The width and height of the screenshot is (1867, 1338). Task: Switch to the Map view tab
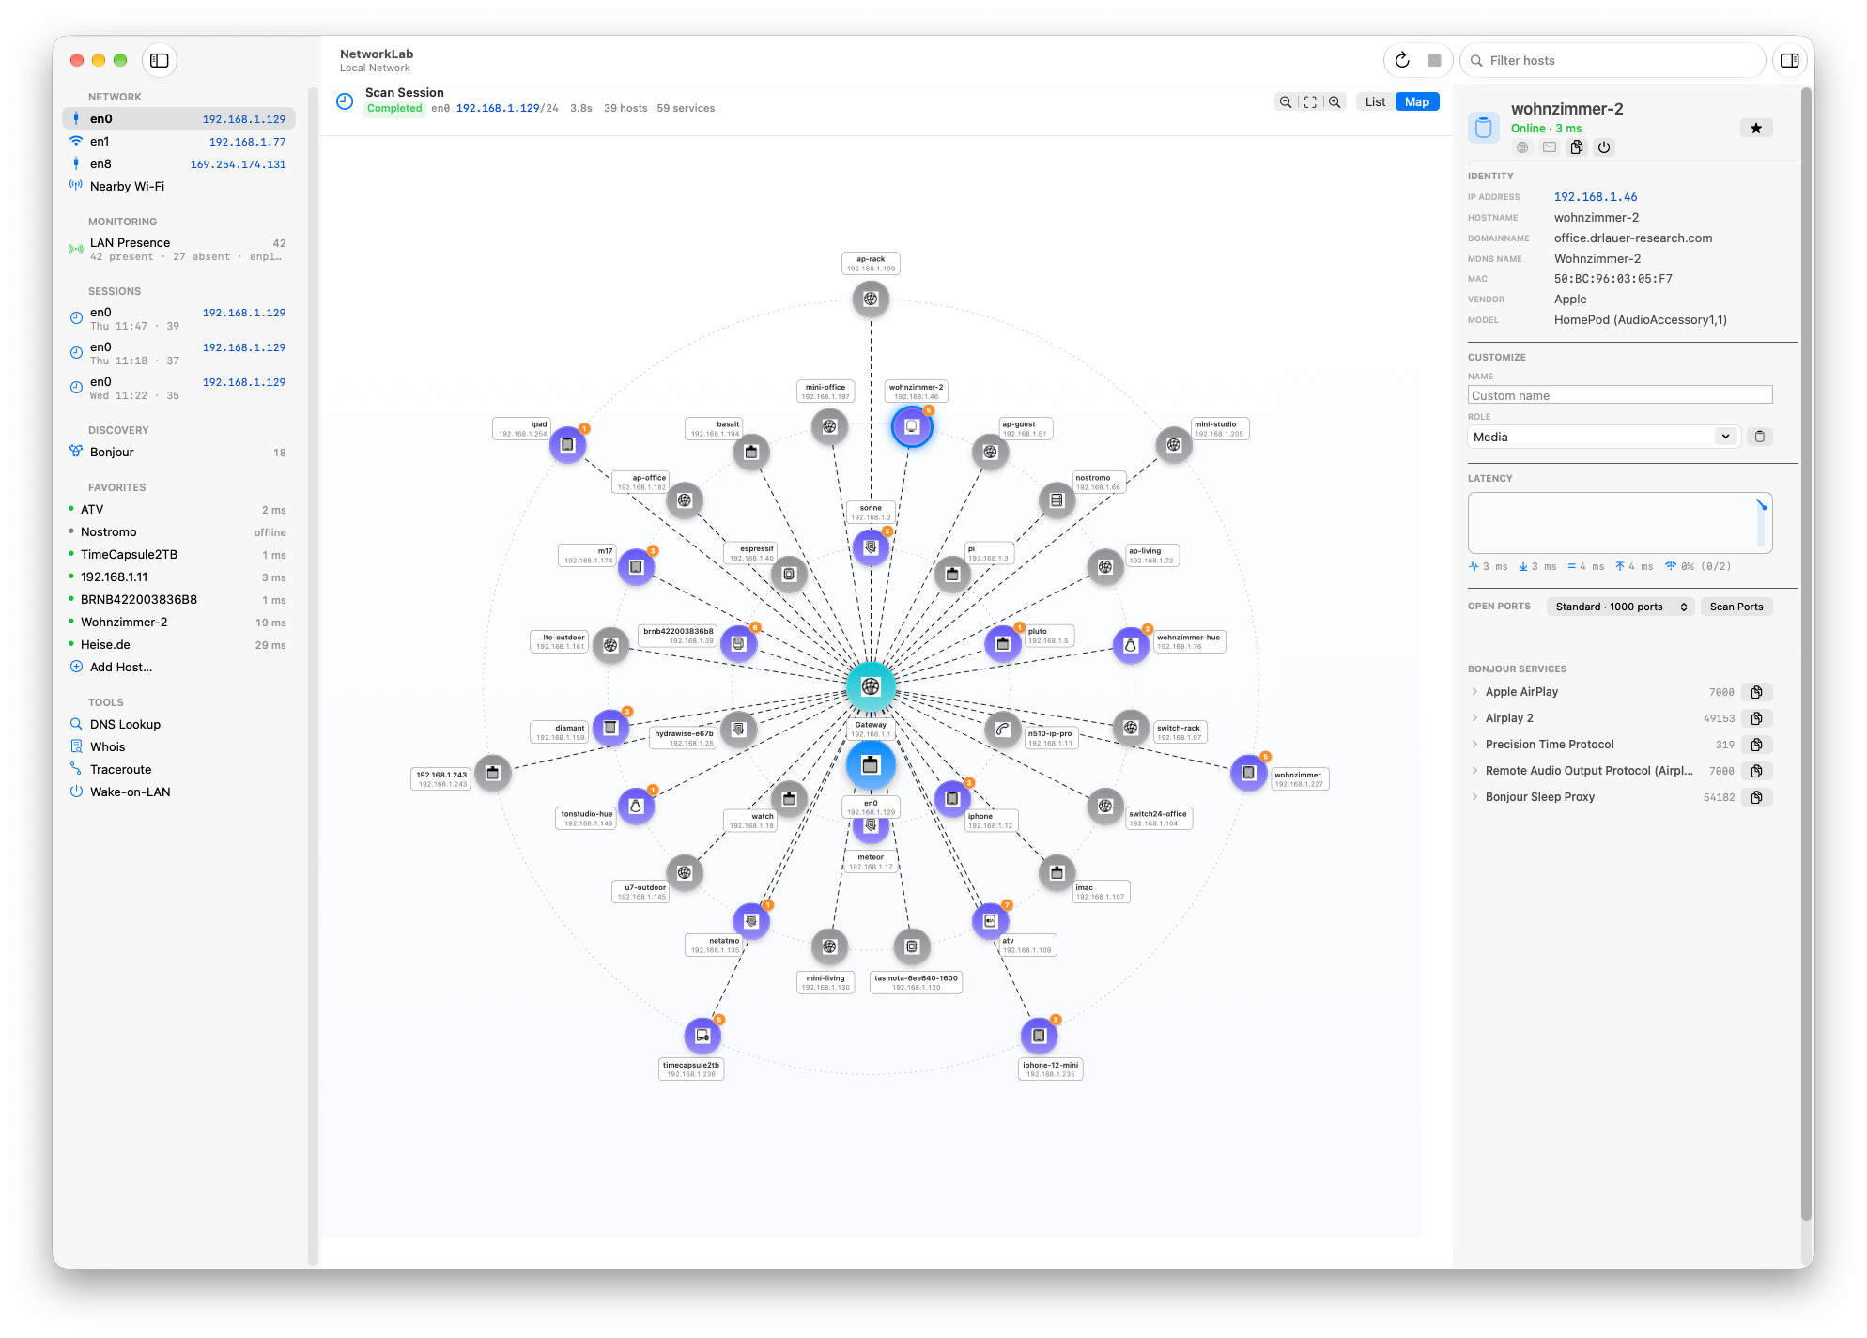(x=1417, y=101)
